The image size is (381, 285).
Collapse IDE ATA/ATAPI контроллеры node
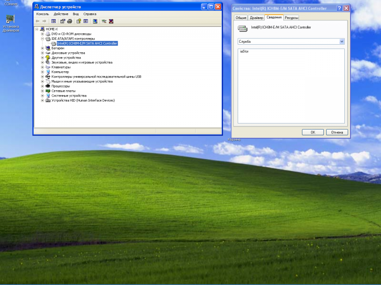pos(42,39)
